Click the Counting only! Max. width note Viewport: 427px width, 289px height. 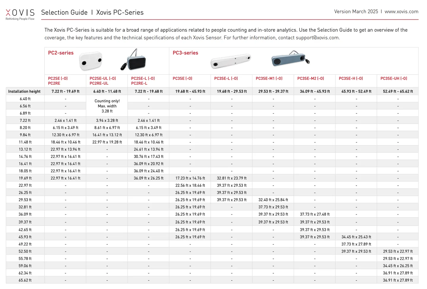coord(107,106)
